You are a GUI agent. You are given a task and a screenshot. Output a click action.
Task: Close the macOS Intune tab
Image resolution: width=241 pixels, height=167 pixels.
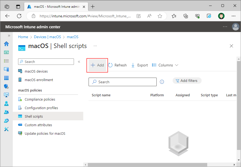(84, 7)
